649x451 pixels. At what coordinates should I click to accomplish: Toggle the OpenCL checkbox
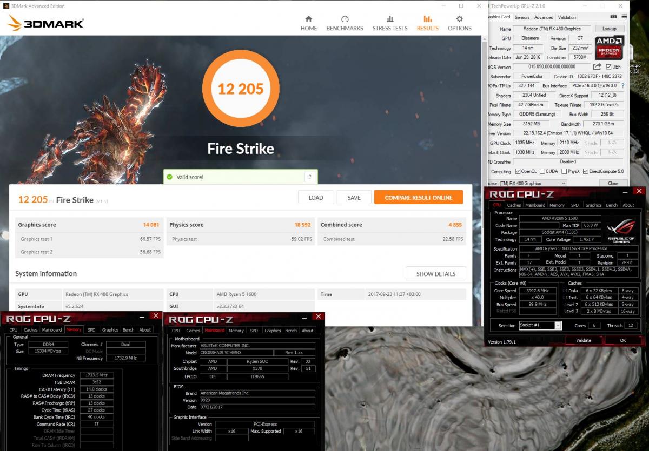click(518, 171)
